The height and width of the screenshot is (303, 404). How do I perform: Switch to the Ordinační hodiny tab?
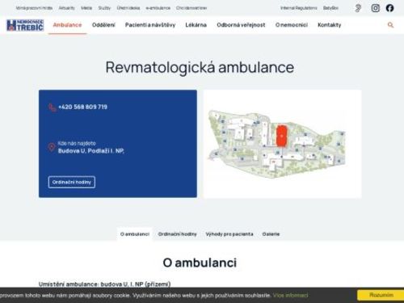pos(178,234)
